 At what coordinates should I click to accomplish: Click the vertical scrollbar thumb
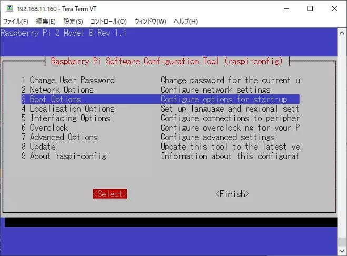click(342, 242)
